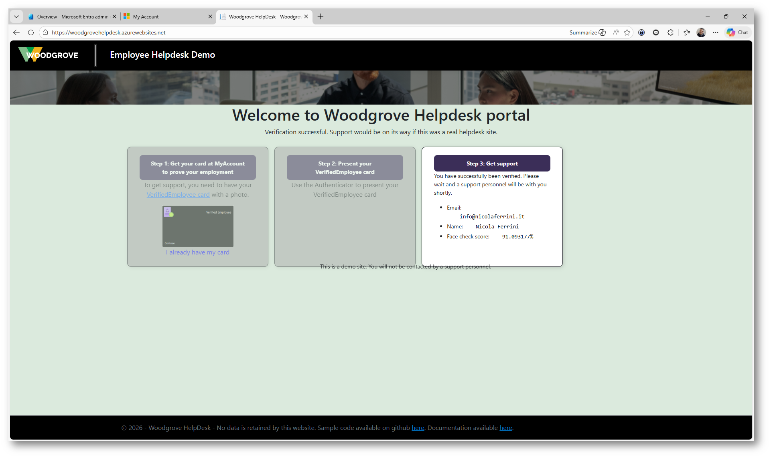Open Copilot Chat in the toolbar

(737, 32)
